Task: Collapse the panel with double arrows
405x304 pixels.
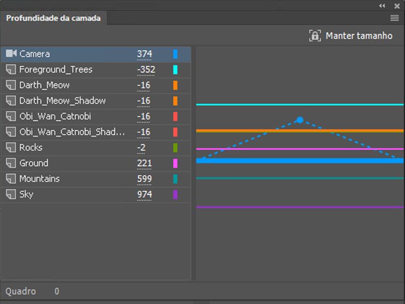Action: 382,5
